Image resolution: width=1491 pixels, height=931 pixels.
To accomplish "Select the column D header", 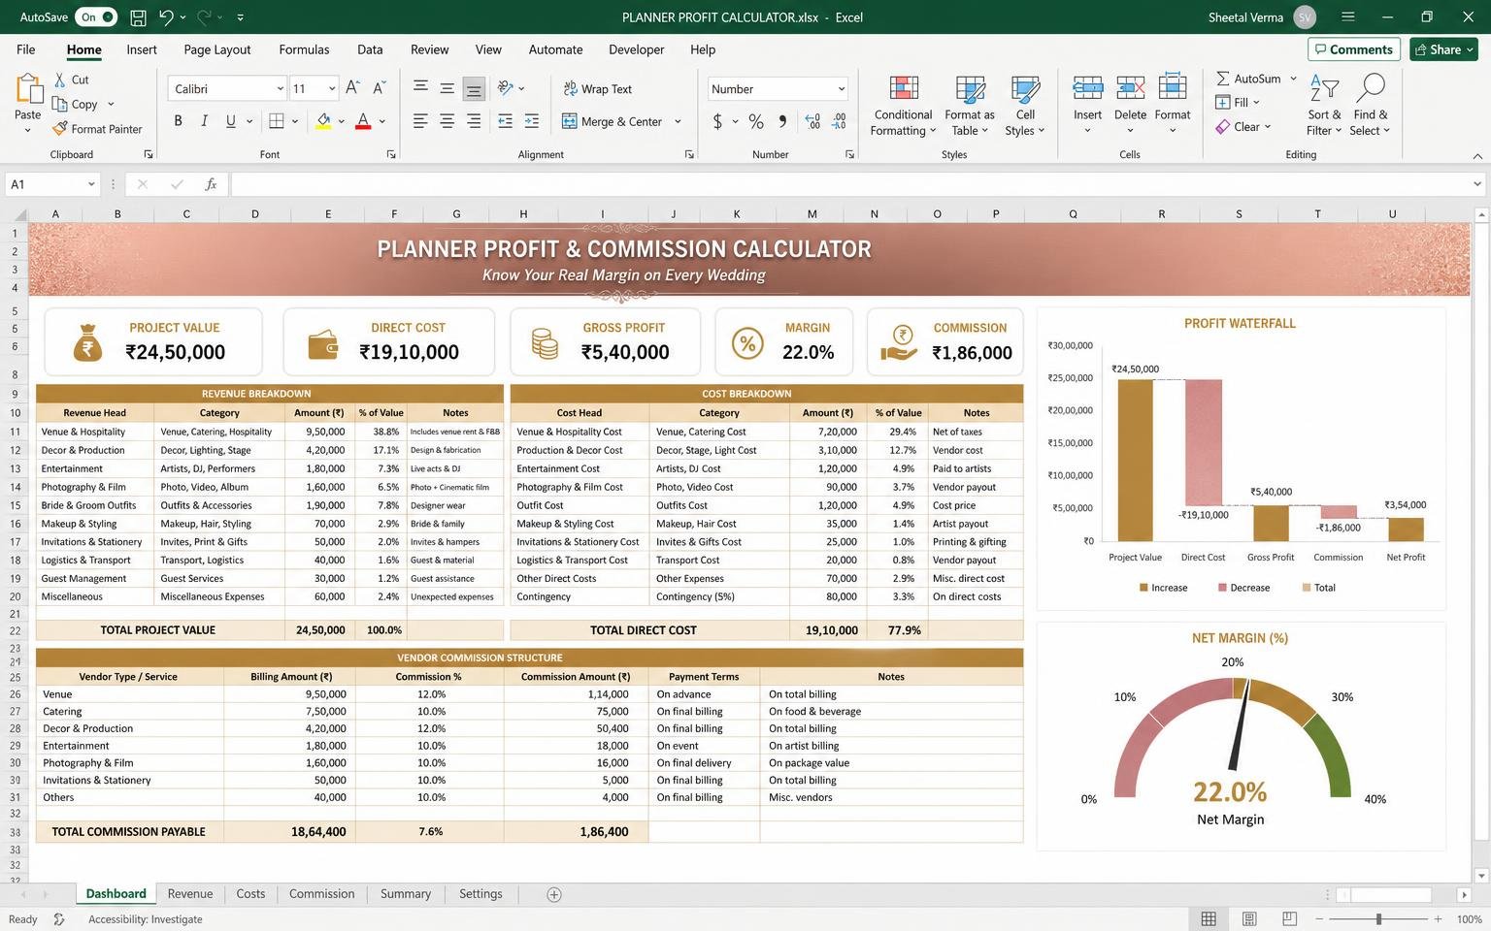I will (x=254, y=213).
